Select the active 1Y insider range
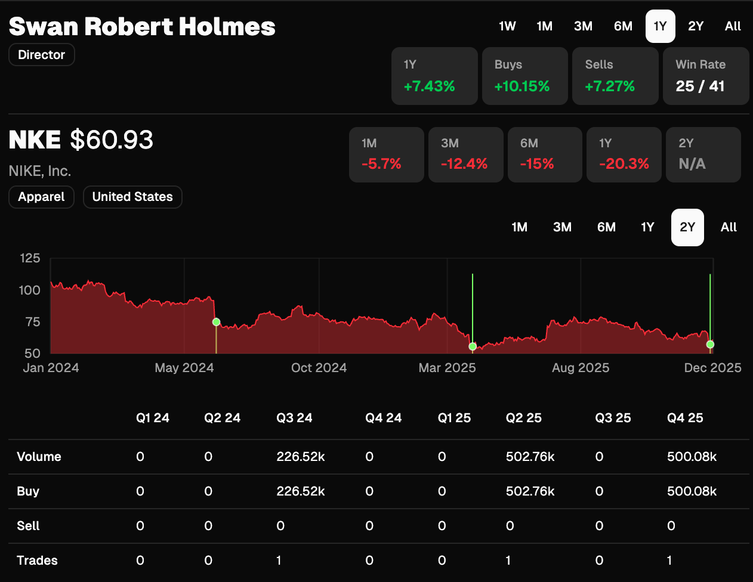The width and height of the screenshot is (753, 582). click(x=660, y=26)
